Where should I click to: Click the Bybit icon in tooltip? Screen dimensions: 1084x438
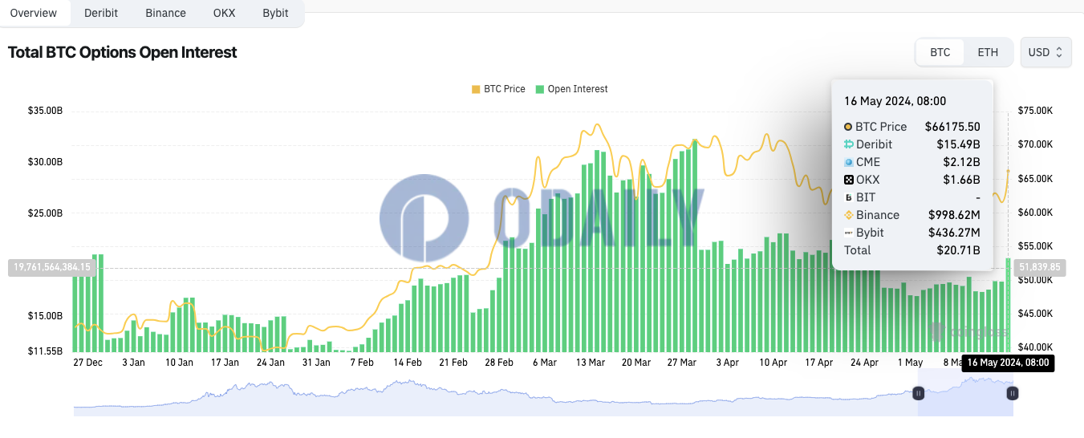point(848,233)
